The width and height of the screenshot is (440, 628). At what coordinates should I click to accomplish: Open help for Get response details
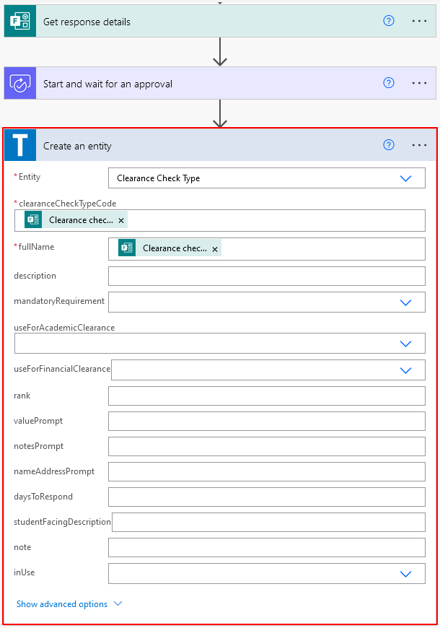click(388, 21)
